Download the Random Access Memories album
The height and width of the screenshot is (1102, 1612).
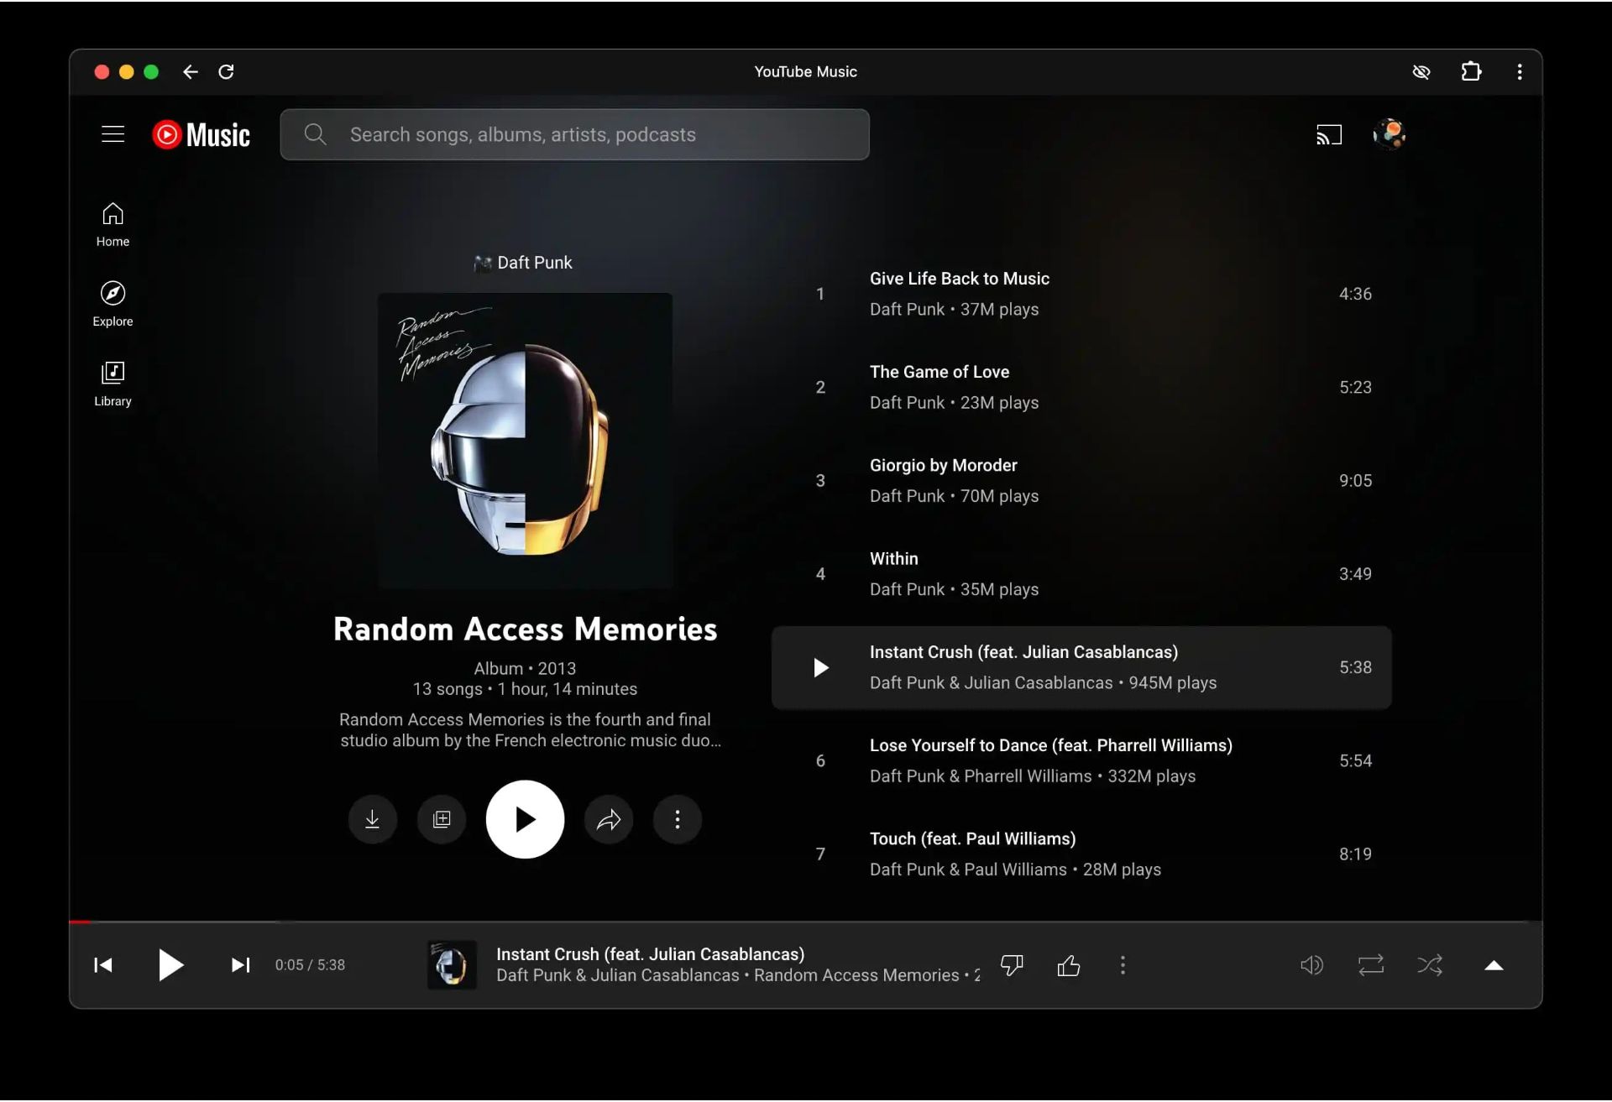tap(372, 819)
